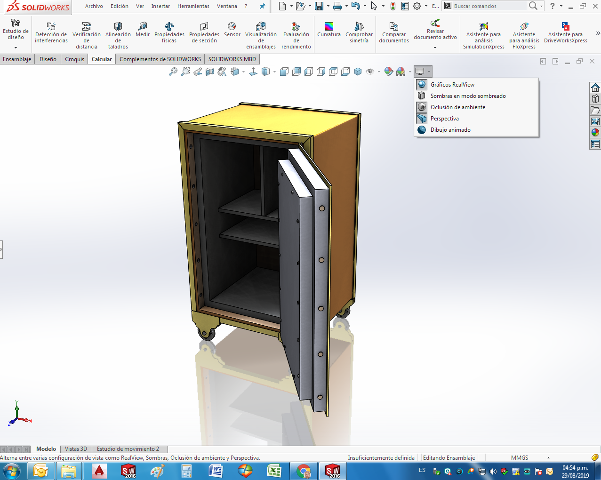Toggle Curvatura display
601x480 pixels.
point(329,29)
